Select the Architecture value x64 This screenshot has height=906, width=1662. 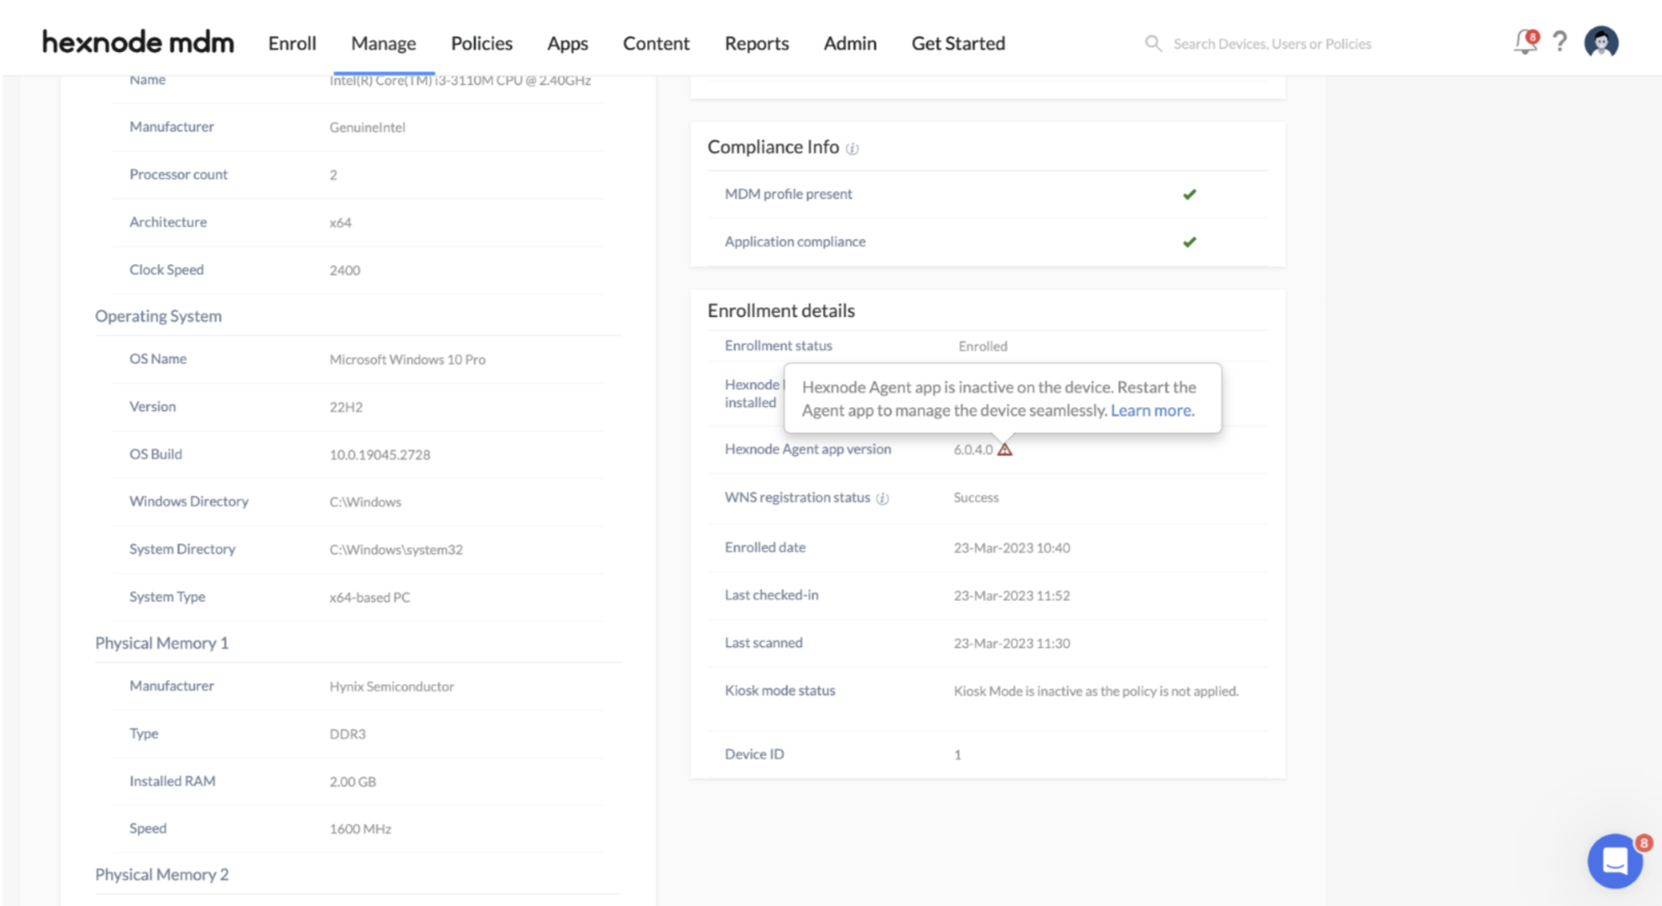pos(341,223)
